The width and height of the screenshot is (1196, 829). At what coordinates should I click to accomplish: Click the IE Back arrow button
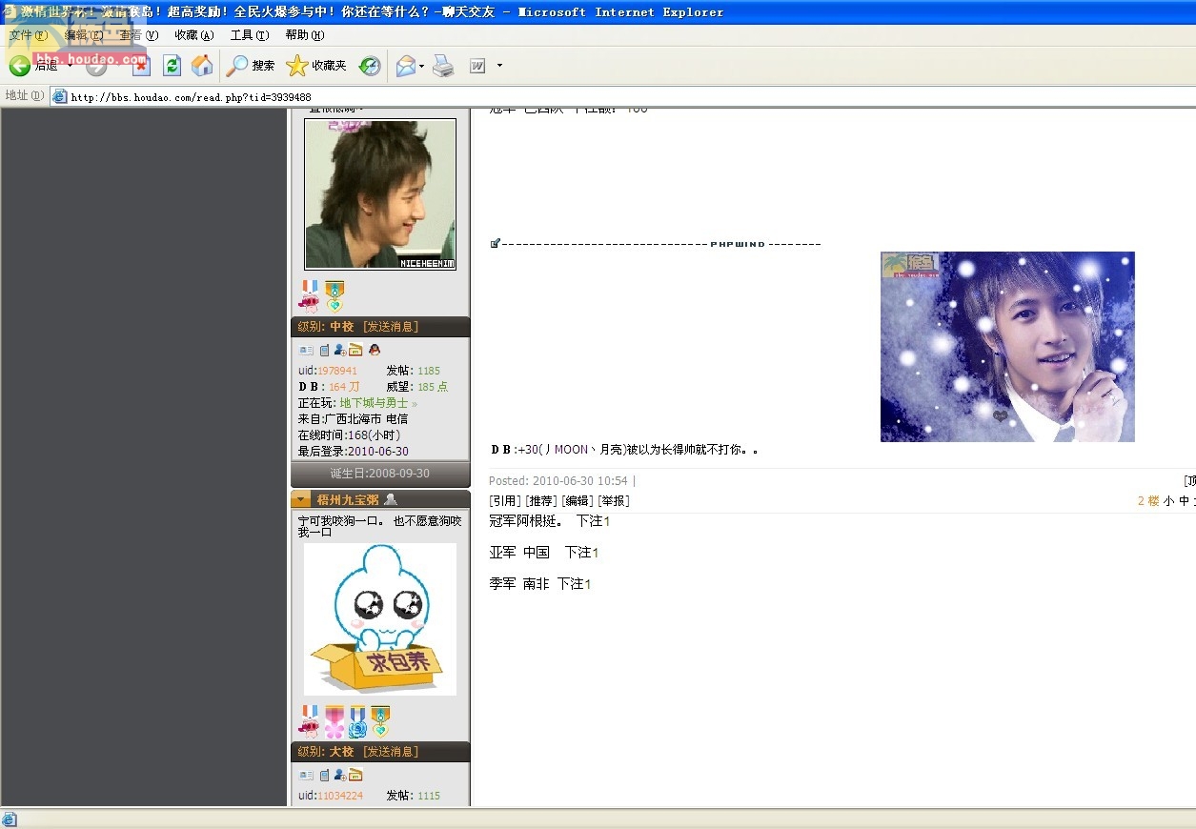click(x=20, y=66)
